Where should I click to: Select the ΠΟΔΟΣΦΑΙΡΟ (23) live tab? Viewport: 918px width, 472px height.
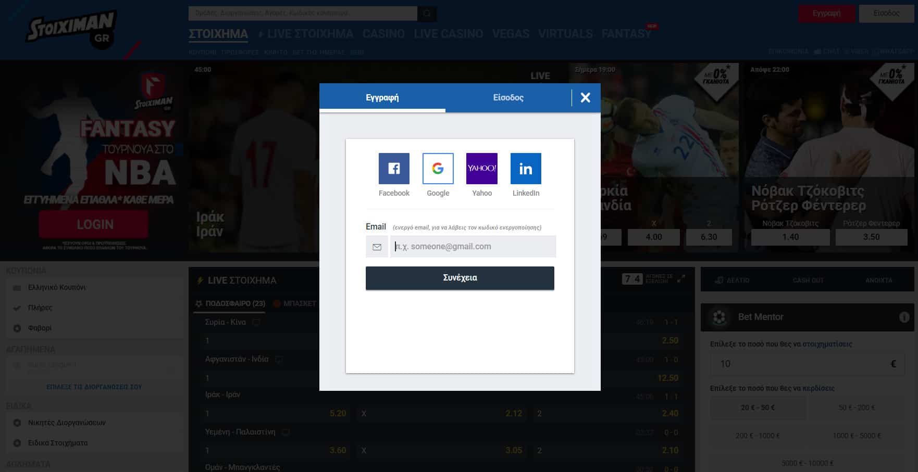230,303
